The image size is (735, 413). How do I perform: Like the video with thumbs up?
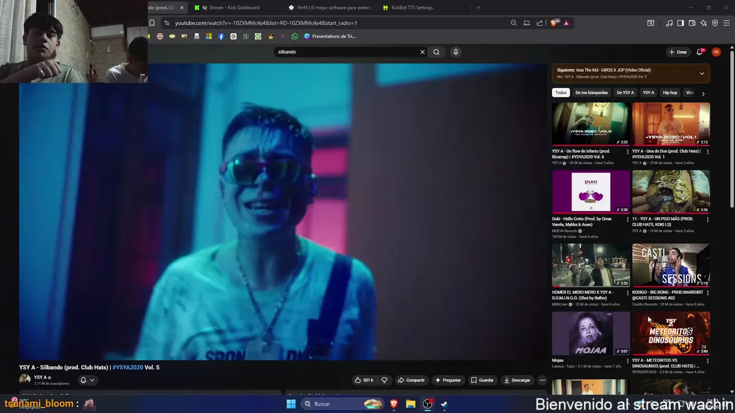[x=364, y=380]
